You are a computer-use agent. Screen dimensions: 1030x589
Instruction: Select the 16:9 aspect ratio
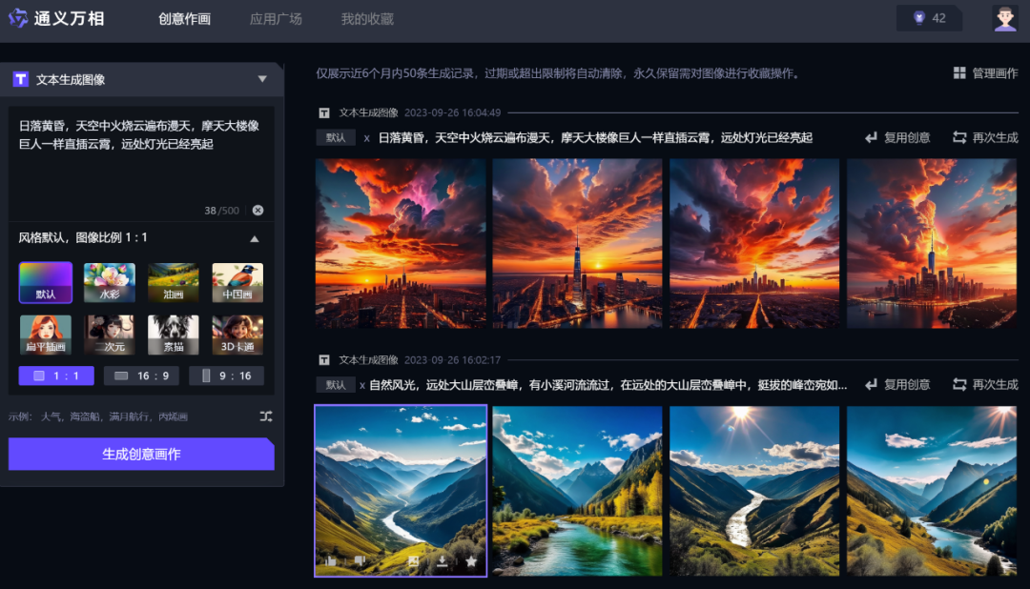point(141,376)
